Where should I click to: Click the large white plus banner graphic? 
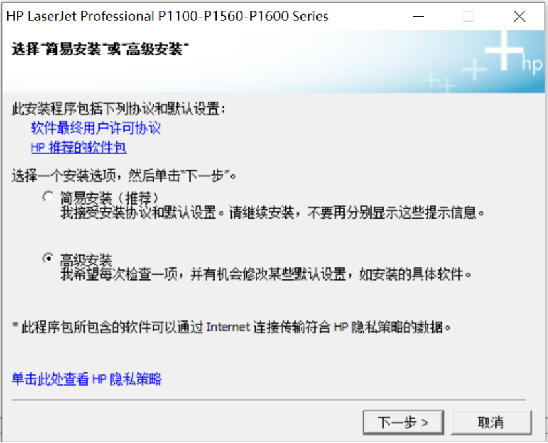coord(504,51)
